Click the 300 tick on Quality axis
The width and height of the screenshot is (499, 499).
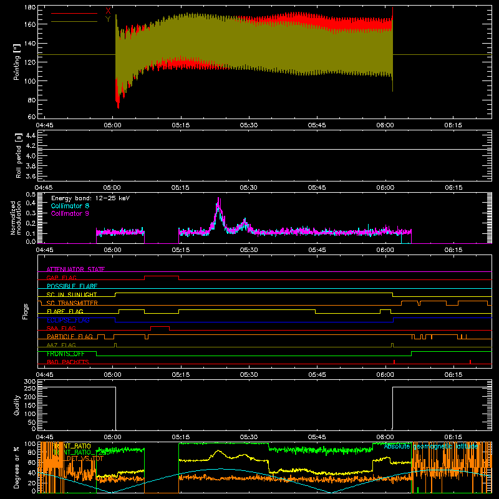click(30, 382)
